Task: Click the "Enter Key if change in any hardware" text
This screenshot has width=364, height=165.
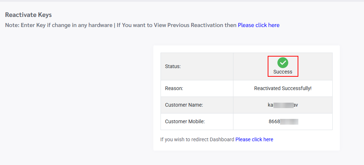Action: pyautogui.click(x=66, y=25)
